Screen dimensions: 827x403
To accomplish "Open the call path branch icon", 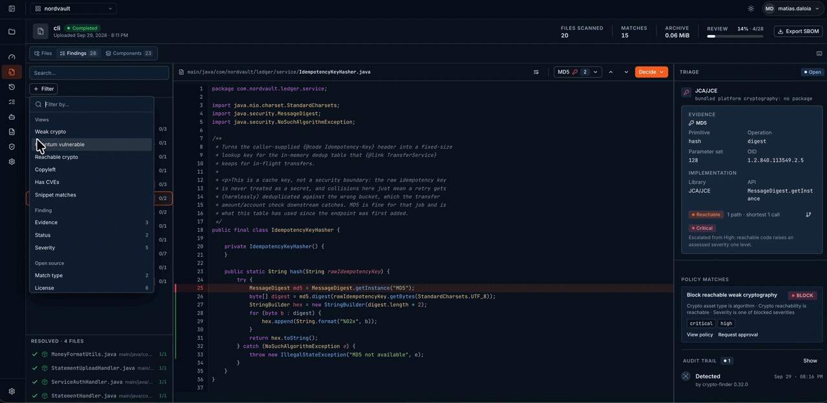I will (809, 214).
